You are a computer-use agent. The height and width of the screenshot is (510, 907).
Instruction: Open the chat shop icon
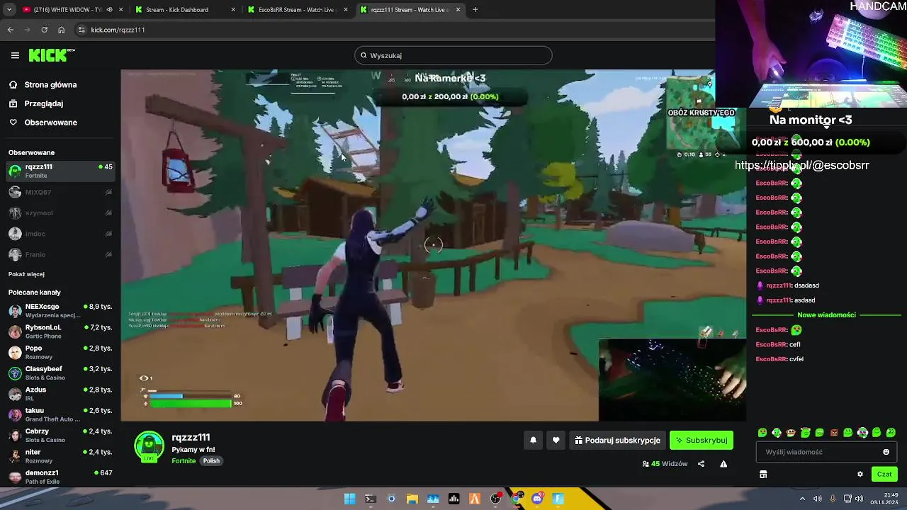click(x=763, y=475)
